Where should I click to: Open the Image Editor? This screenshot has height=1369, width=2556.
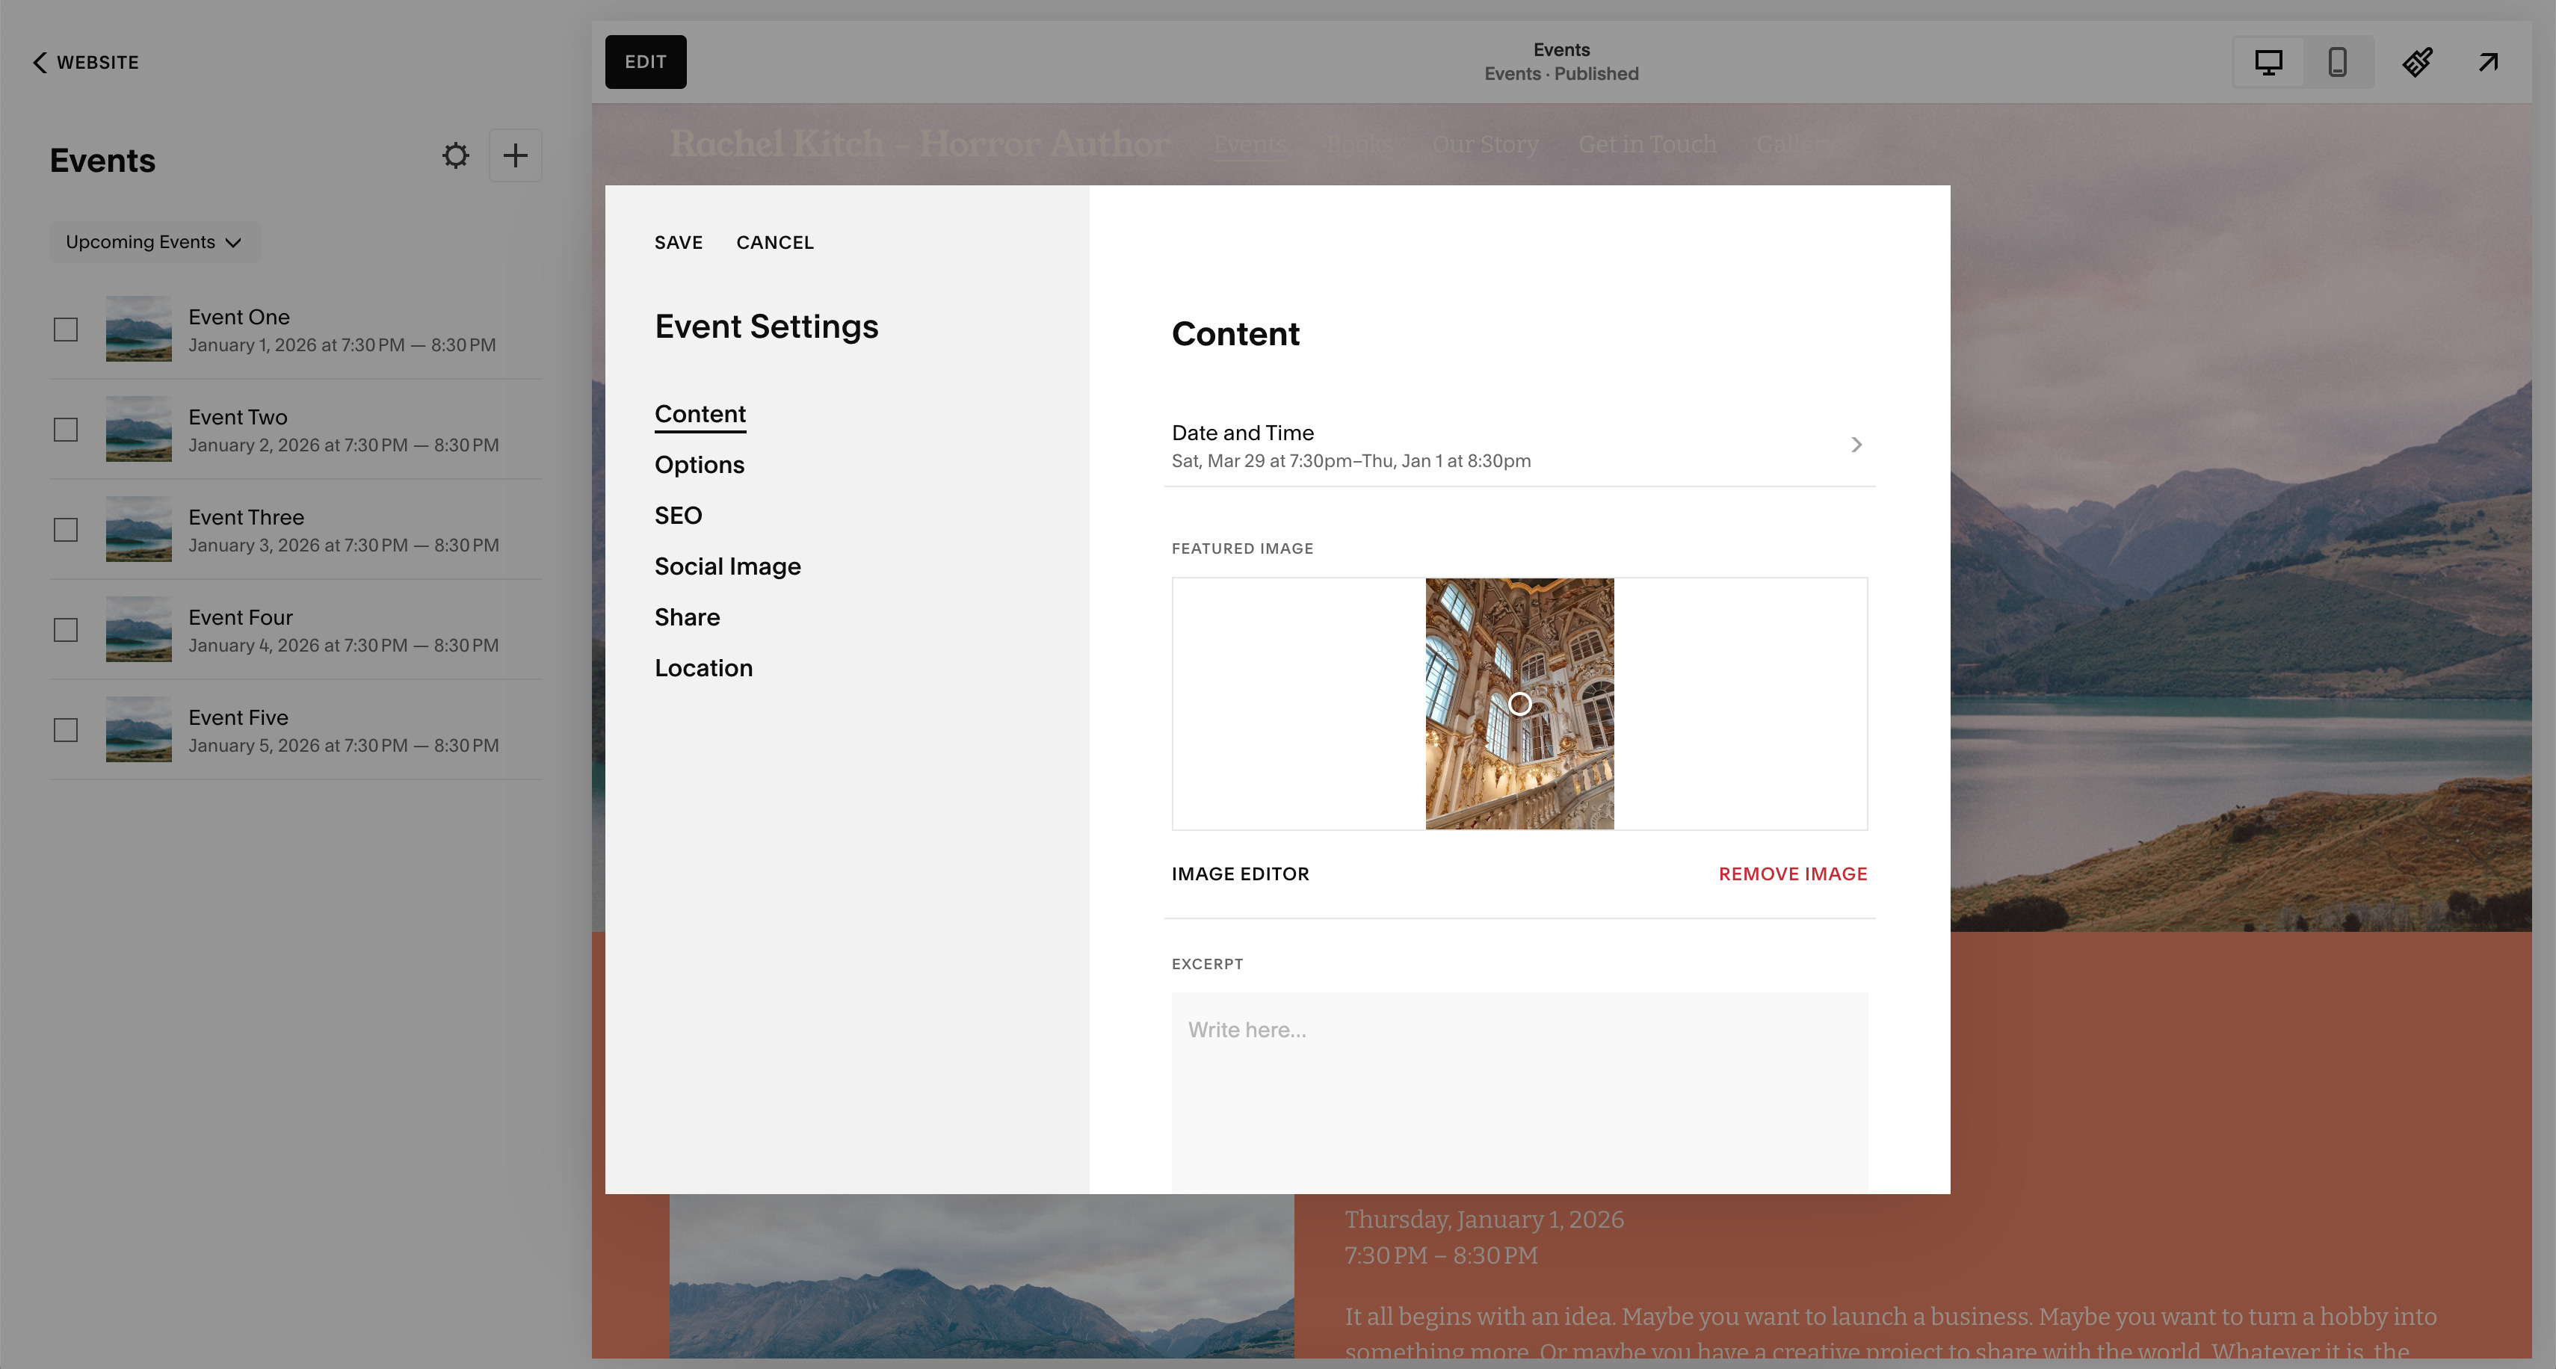[x=1239, y=874]
